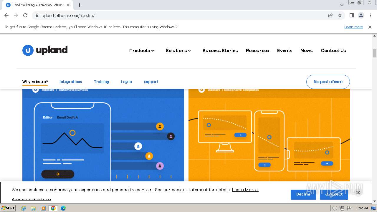Accept cookies

coord(334,194)
